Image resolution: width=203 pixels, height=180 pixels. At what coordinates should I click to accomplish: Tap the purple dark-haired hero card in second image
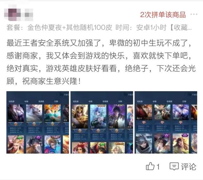pos(117,116)
